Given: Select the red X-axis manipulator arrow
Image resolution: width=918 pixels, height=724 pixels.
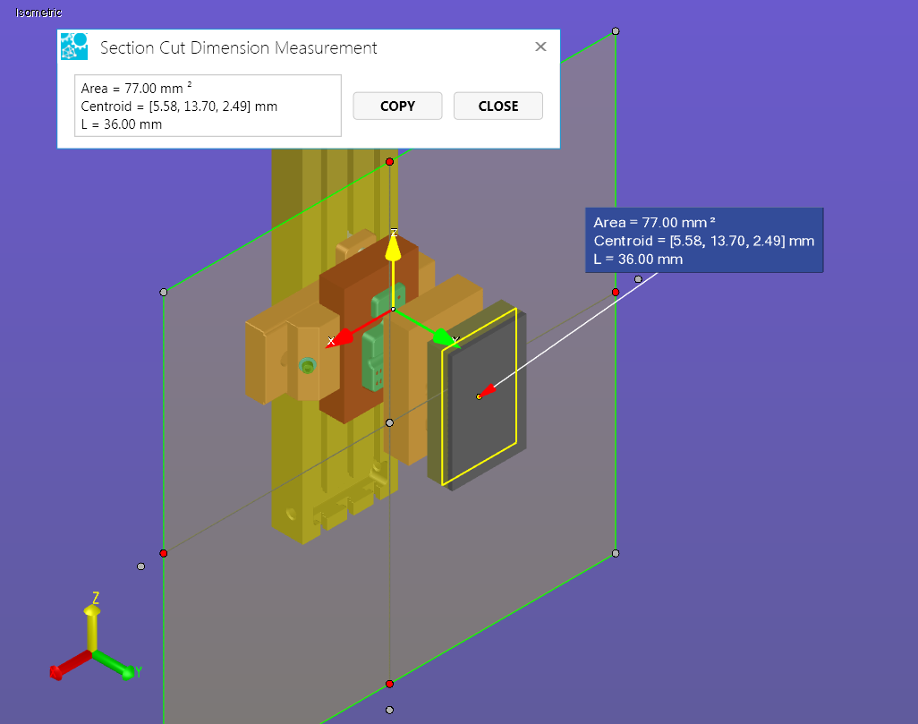Looking at the screenshot, I should point(344,338).
